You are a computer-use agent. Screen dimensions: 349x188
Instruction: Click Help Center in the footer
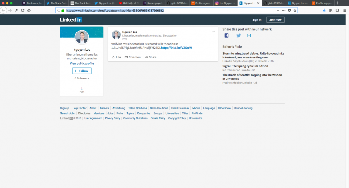click(x=79, y=108)
